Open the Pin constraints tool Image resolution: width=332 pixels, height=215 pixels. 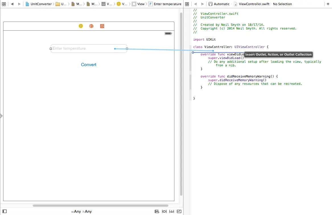[164, 211]
